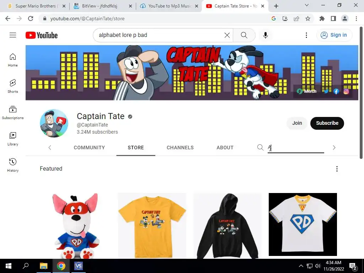
Task: Click the Join button
Action: coord(297,123)
